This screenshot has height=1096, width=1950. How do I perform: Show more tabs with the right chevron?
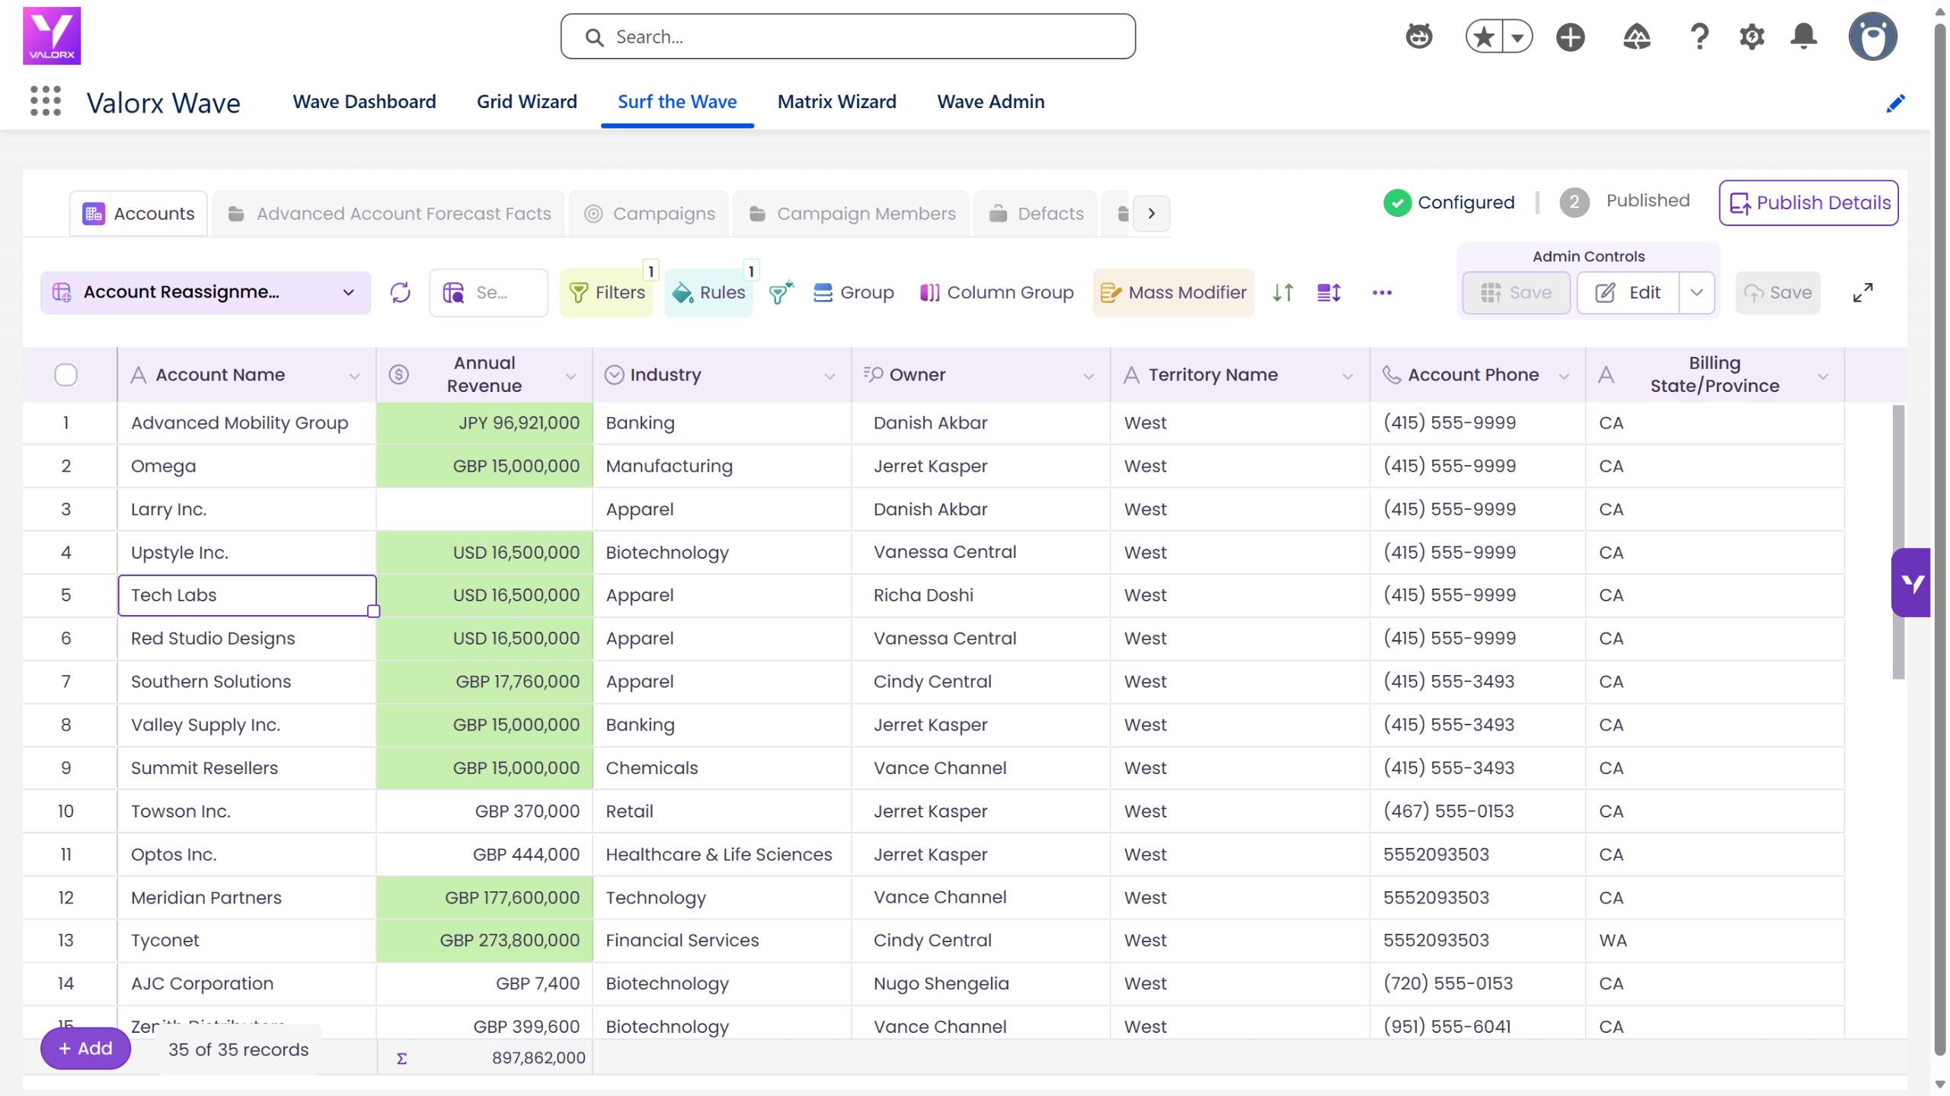(x=1151, y=214)
